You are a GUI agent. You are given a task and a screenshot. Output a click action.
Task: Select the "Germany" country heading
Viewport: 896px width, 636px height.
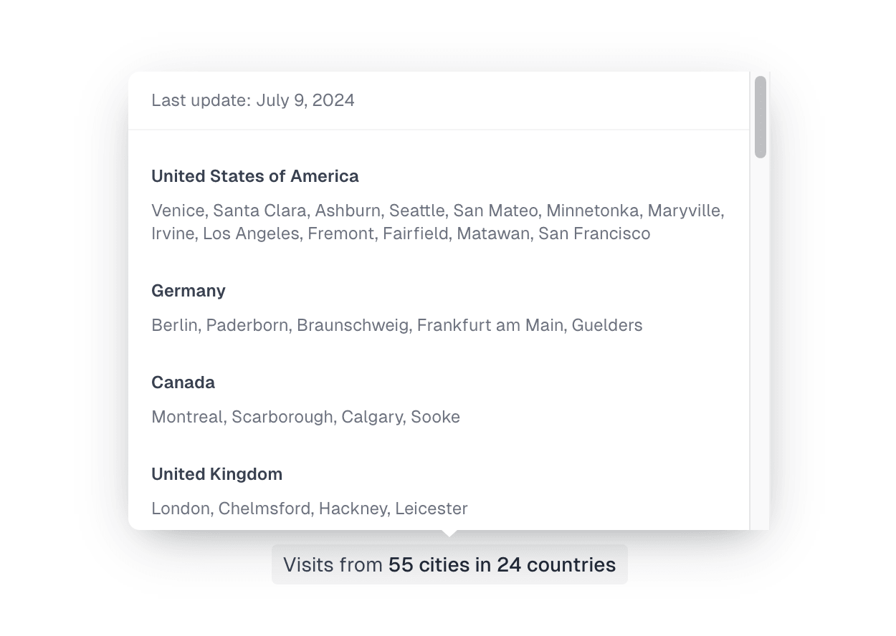click(189, 291)
